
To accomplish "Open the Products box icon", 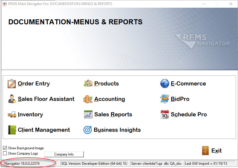I will pyautogui.click(x=88, y=83).
